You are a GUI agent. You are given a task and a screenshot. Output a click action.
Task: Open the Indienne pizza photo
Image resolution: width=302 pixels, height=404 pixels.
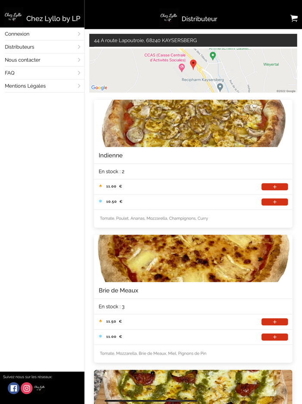click(193, 124)
